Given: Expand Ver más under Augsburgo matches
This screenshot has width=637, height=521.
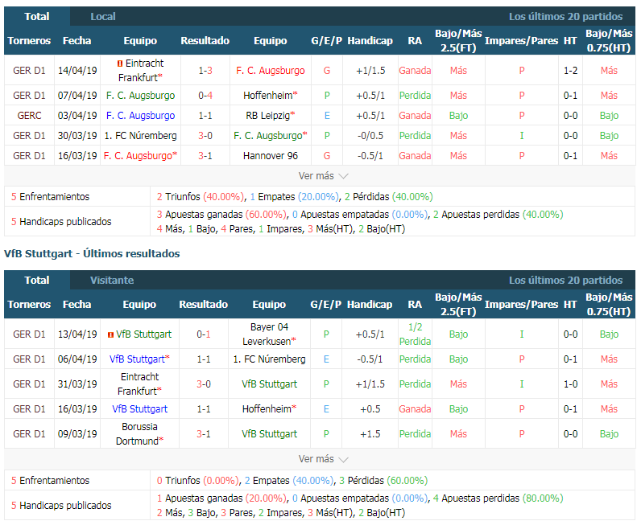Looking at the screenshot, I should point(324,176).
